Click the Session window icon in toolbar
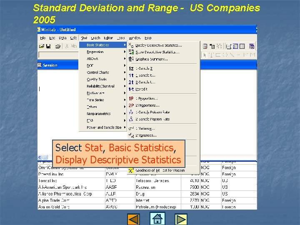The image size is (300, 225). (229, 46)
